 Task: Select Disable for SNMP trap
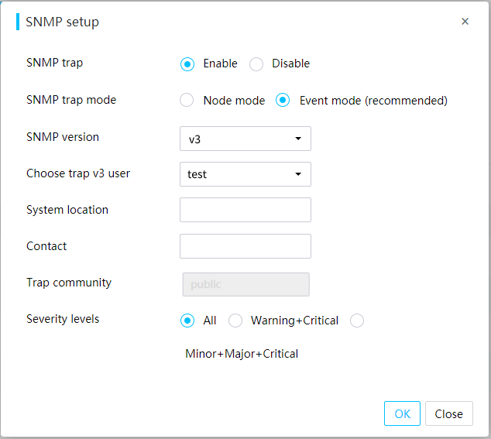pos(256,64)
